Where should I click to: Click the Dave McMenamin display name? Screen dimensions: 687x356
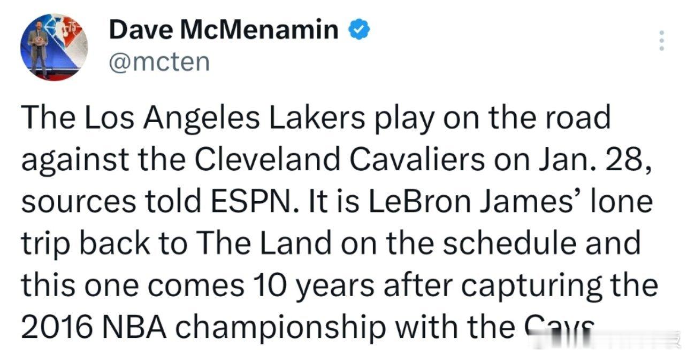tap(224, 30)
